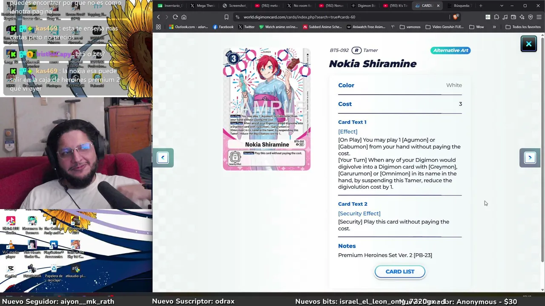Switch to the No room for X tab

click(x=299, y=6)
